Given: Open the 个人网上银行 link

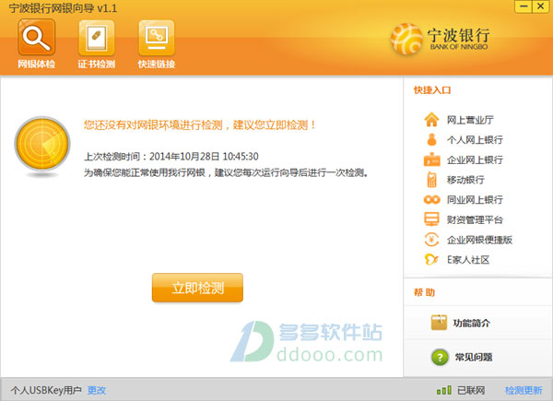Looking at the screenshot, I should (x=475, y=140).
